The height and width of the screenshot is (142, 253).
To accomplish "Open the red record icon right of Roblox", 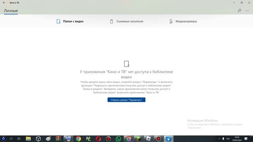I will pyautogui.click(x=158, y=138).
